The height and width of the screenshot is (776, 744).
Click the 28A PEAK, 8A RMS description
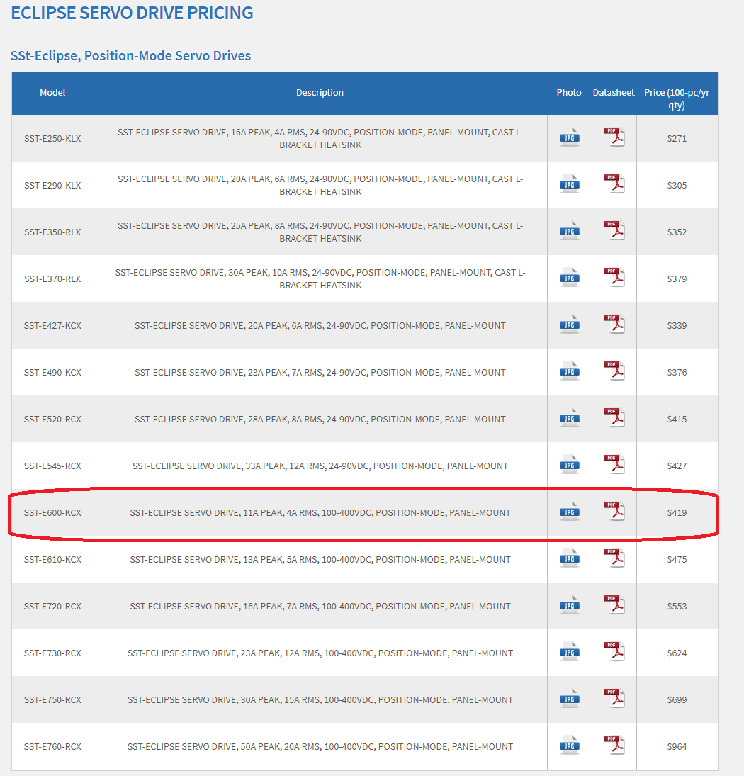tap(320, 419)
